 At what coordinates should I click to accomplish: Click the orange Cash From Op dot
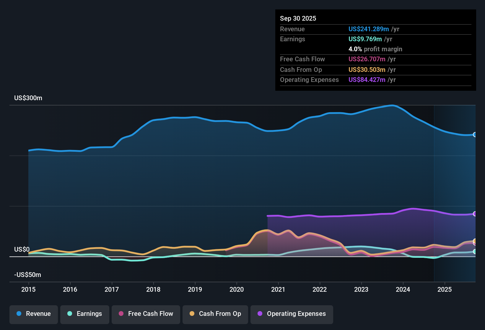[x=192, y=313]
